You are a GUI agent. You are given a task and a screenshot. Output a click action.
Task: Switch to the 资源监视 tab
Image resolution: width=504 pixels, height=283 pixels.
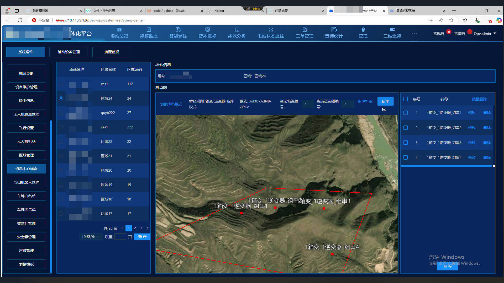point(112,52)
